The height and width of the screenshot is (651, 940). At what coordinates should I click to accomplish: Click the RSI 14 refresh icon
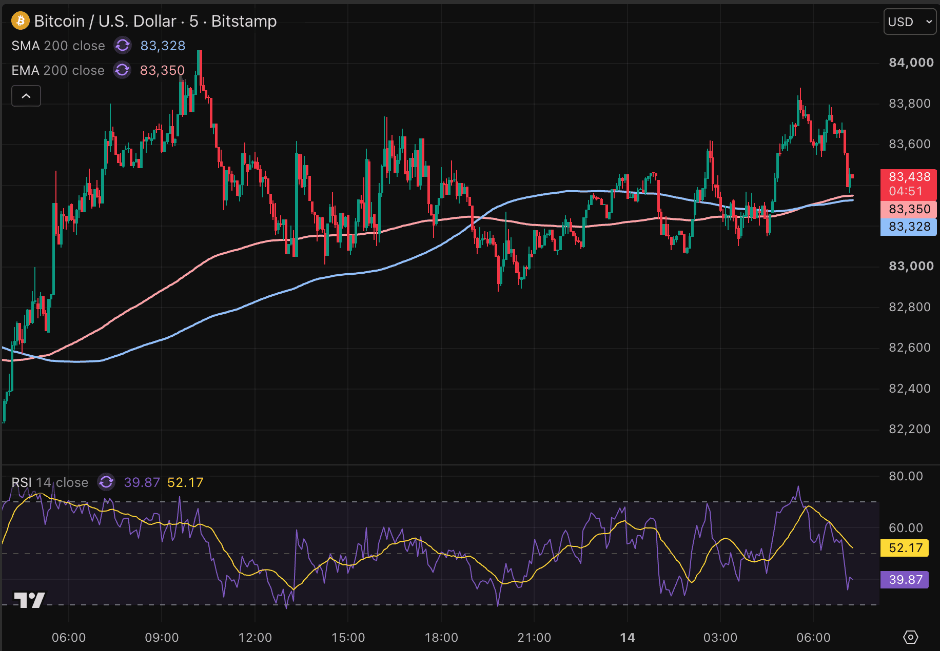tap(106, 482)
